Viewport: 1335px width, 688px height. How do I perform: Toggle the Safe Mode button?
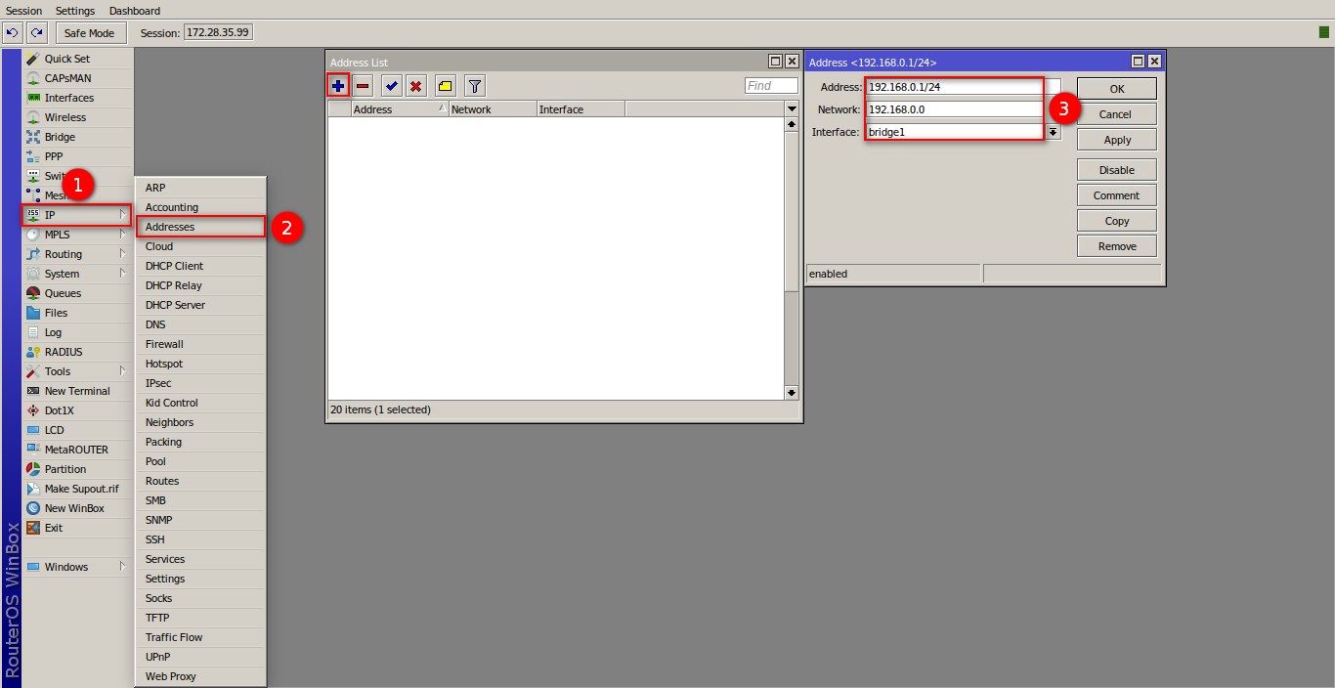point(90,33)
